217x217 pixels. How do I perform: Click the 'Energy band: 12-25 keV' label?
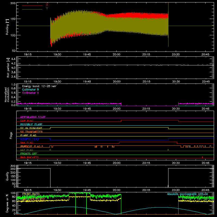pyautogui.click(x=39, y=86)
